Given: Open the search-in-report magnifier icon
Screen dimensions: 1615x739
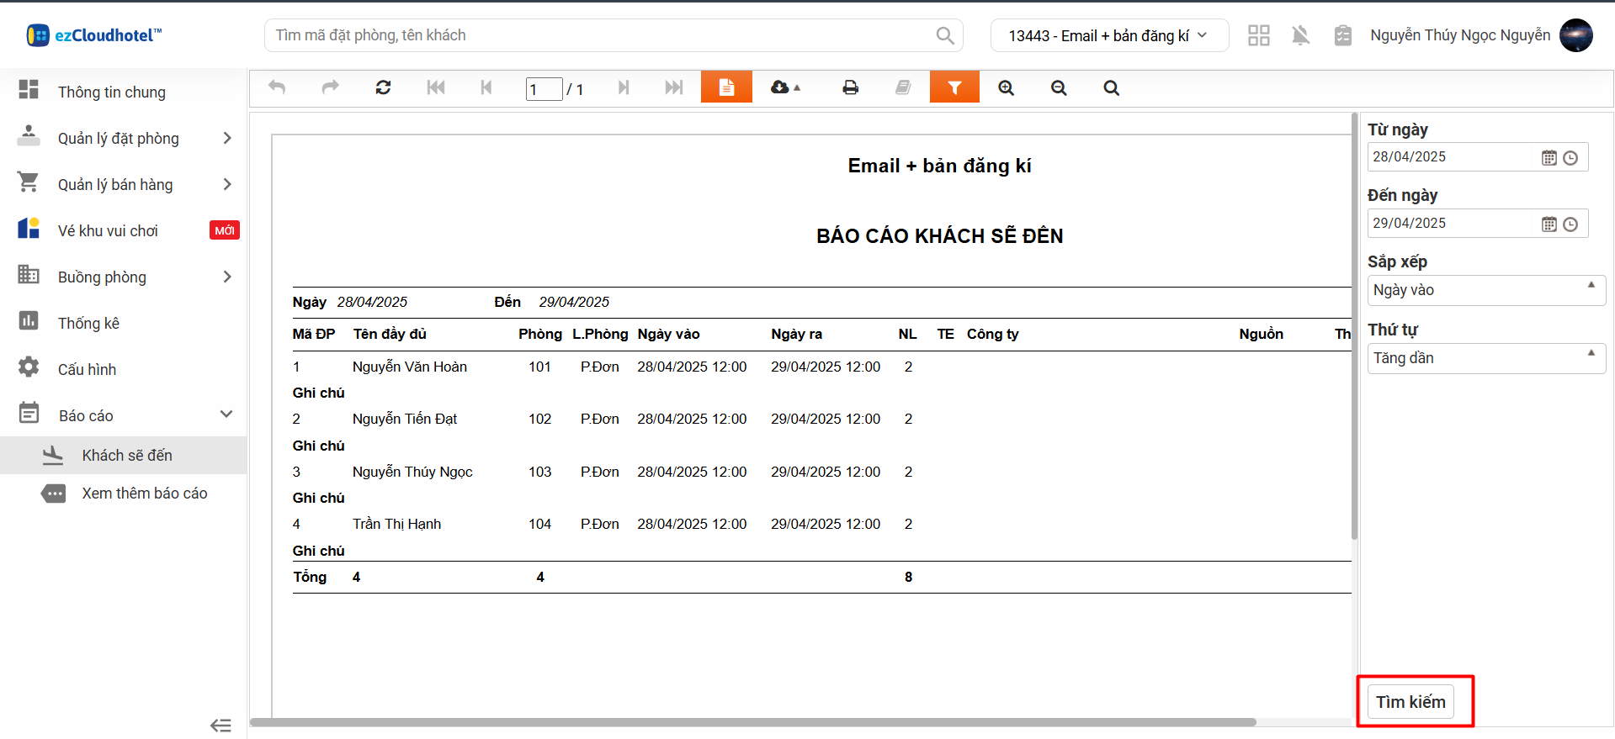Looking at the screenshot, I should pos(1111,87).
